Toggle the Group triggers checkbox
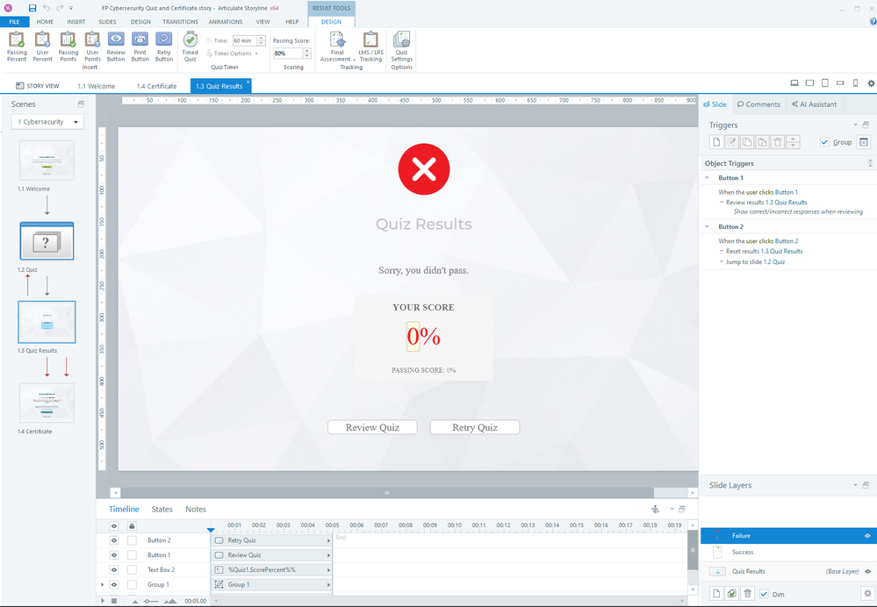This screenshot has height=607, width=877. click(823, 142)
